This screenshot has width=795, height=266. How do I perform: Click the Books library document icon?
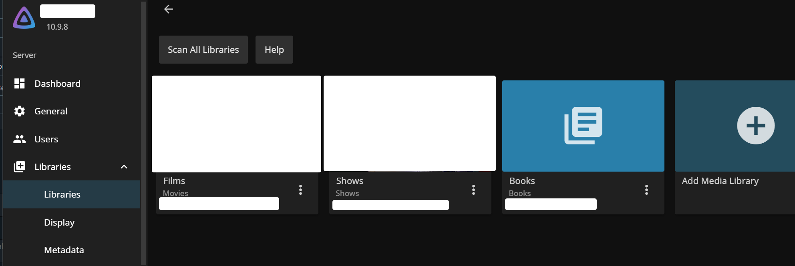583,126
